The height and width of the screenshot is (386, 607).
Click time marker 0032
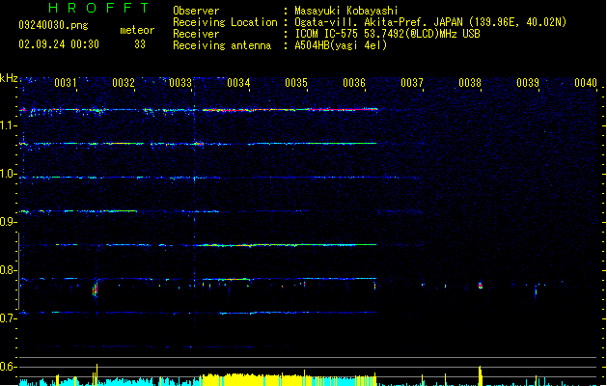coord(124,83)
